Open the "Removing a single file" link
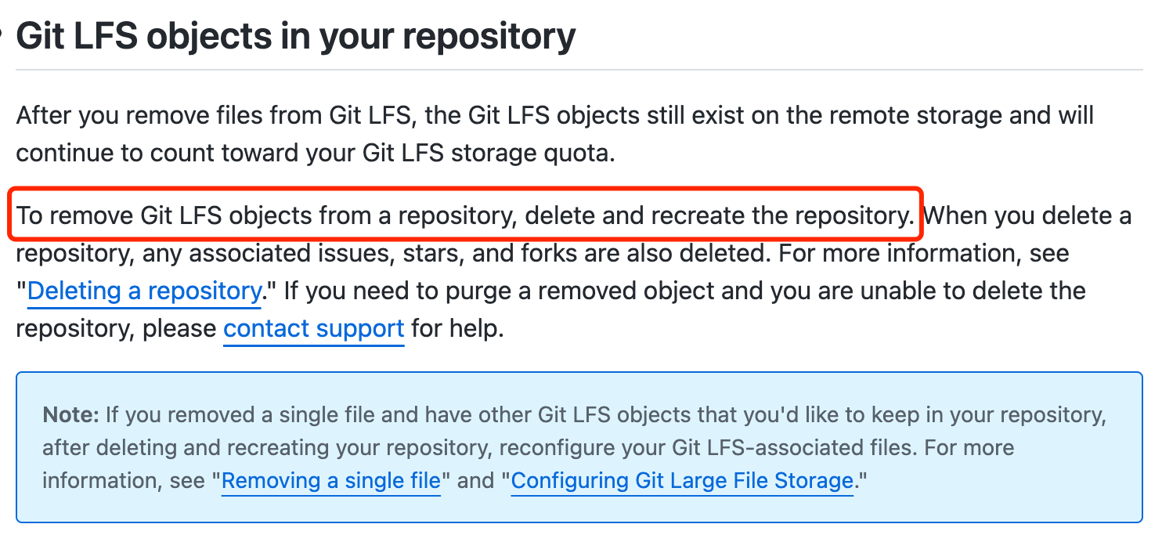 (x=331, y=480)
